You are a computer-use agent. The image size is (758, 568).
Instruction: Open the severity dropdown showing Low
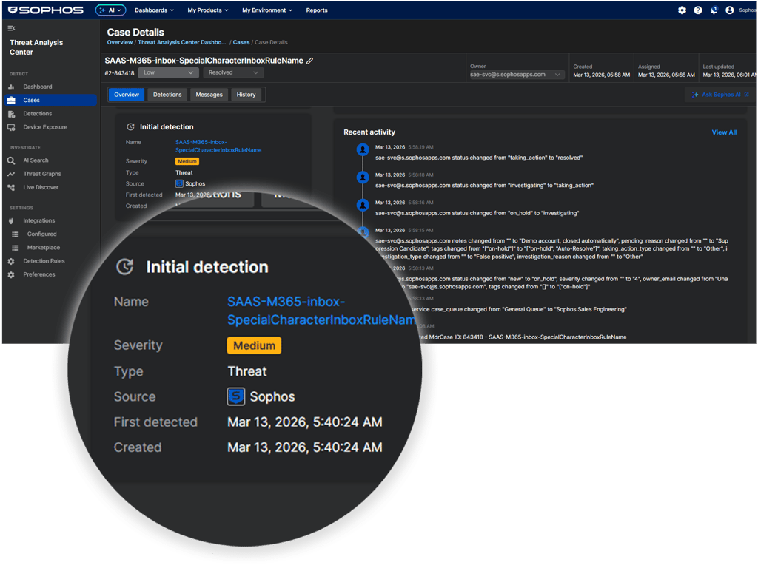pos(167,72)
